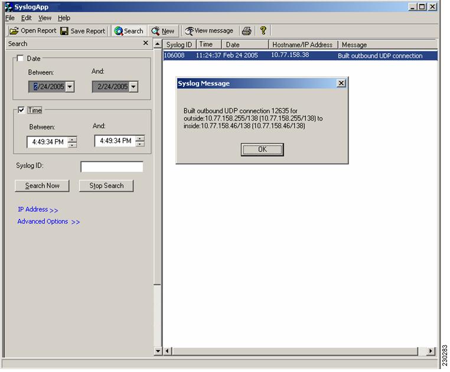Expand the IP Address options link
The image size is (450, 372).
point(38,209)
